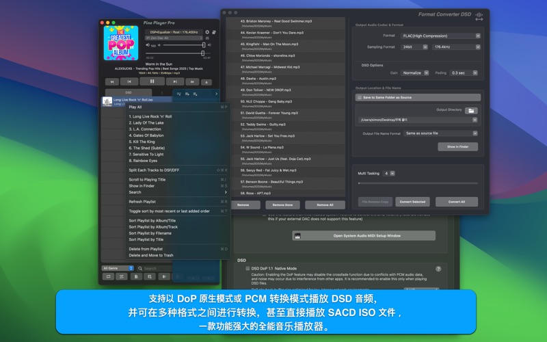Click the playlist Search field
This screenshot has height=342, width=547.
(x=154, y=268)
